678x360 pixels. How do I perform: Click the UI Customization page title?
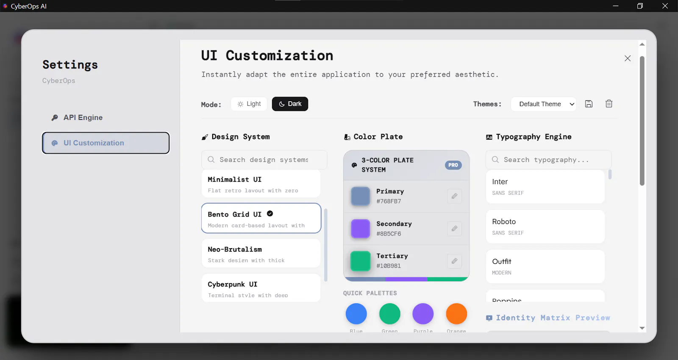[267, 55]
